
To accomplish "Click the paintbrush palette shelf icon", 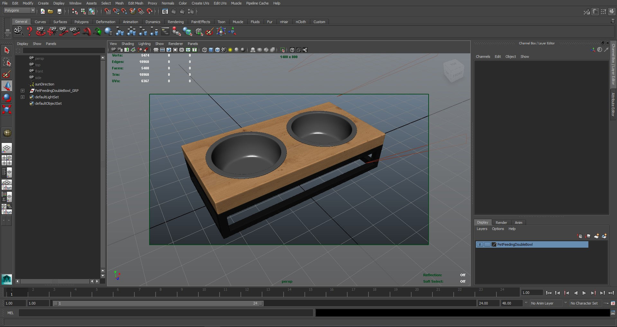I will [210, 31].
